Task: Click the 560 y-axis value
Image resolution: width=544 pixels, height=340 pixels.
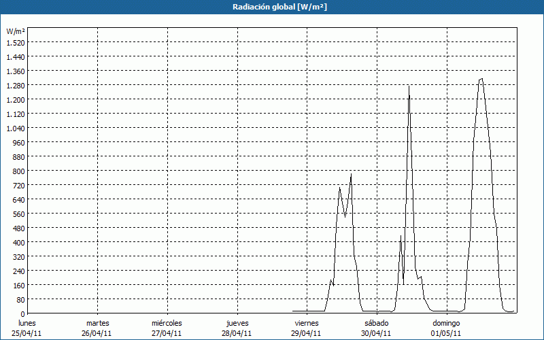Action: click(20, 214)
